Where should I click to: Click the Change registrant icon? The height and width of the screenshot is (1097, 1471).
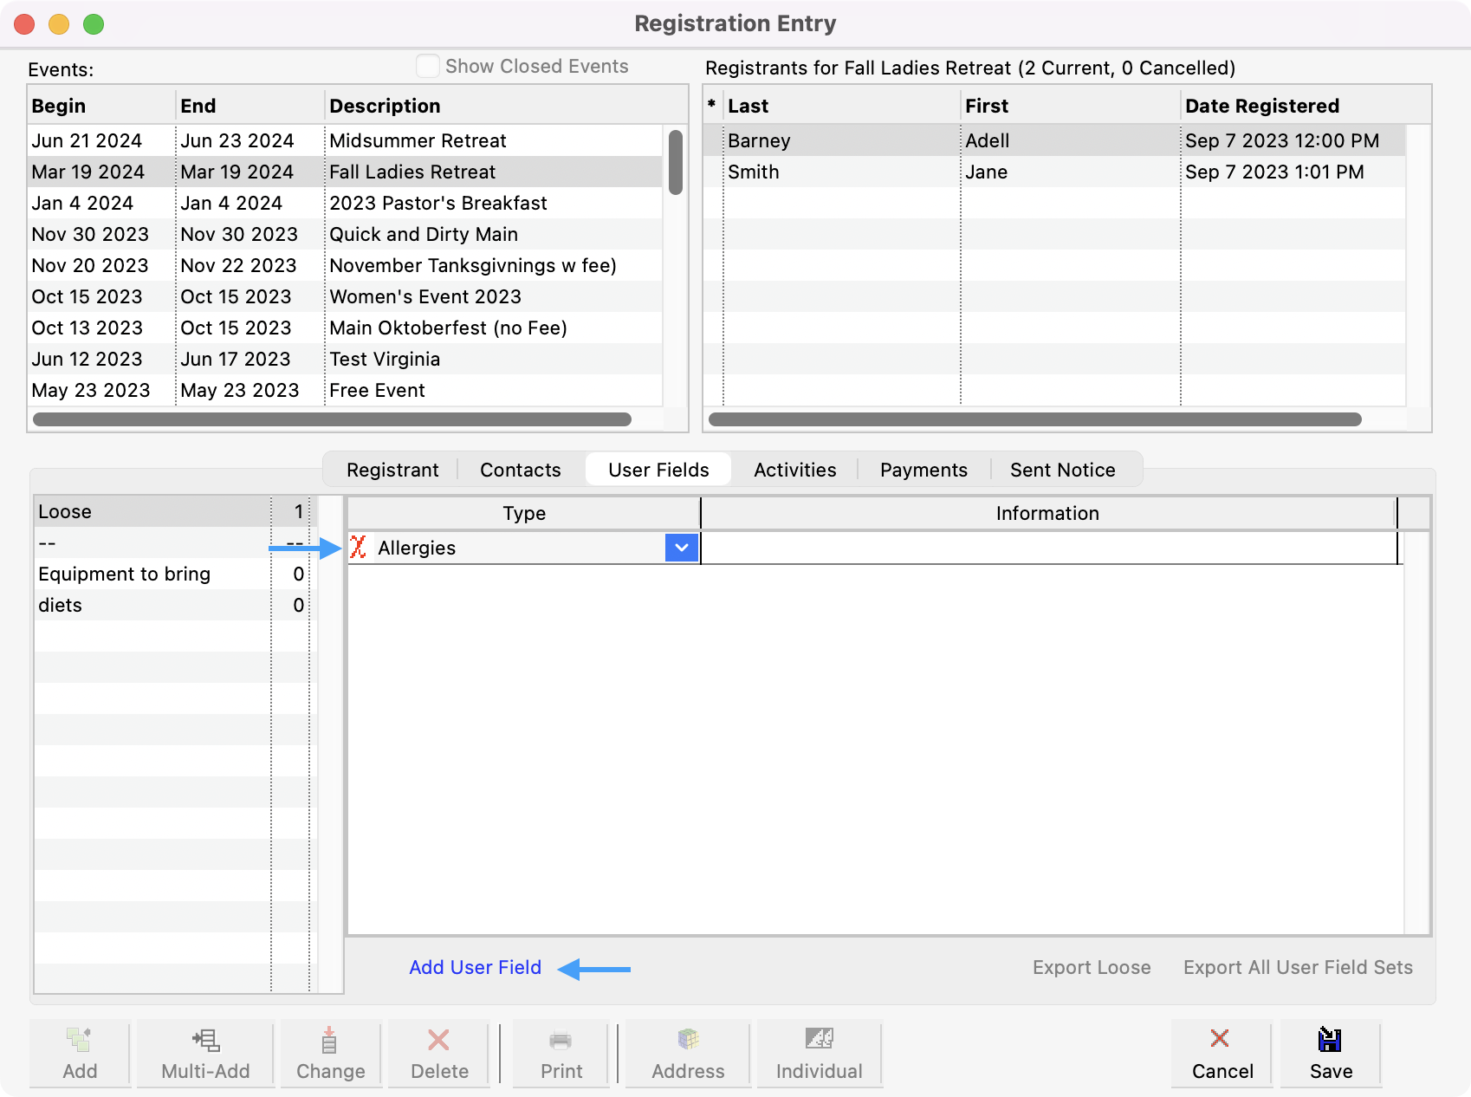pos(330,1040)
